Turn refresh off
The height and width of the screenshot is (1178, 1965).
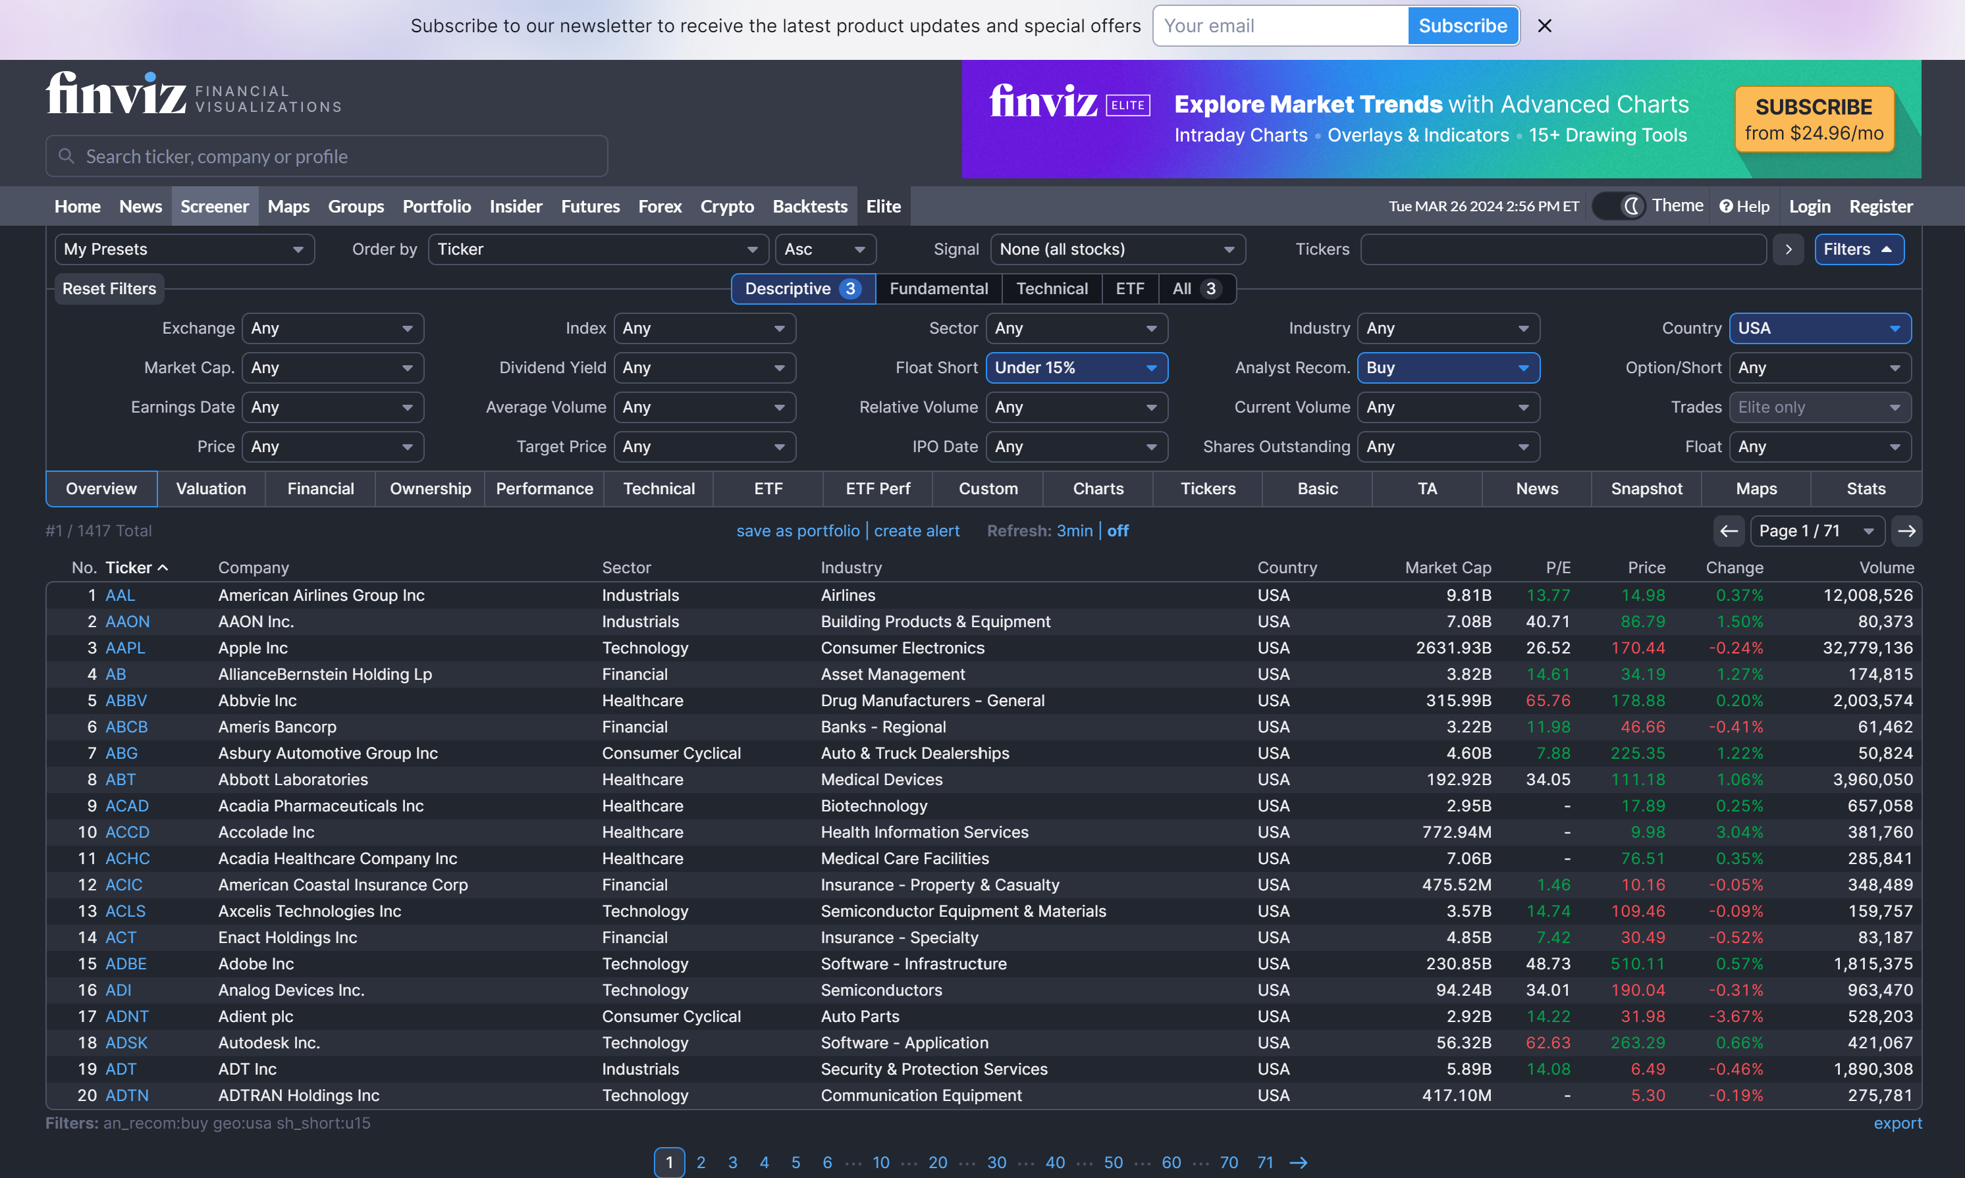pyautogui.click(x=1117, y=531)
